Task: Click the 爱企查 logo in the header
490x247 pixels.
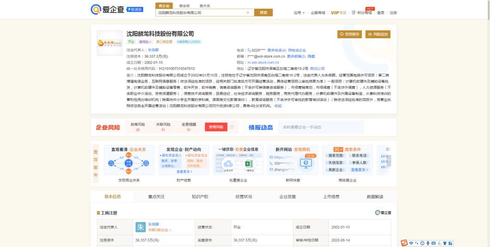Action: click(107, 9)
